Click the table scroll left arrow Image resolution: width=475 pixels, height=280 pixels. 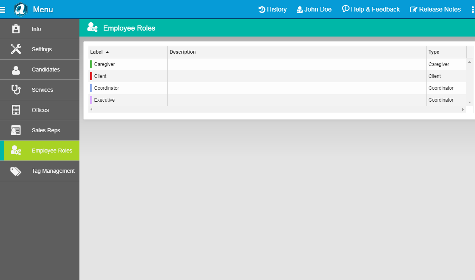(91, 109)
